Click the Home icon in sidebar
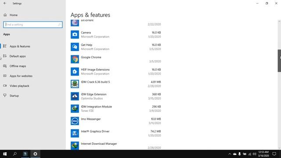Screen dimensions: 281x158 (5, 15)
